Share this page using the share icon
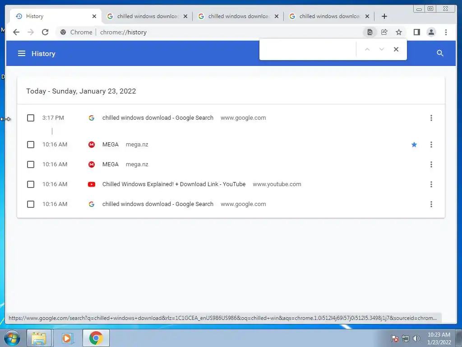Image resolution: width=462 pixels, height=347 pixels. coord(384,32)
